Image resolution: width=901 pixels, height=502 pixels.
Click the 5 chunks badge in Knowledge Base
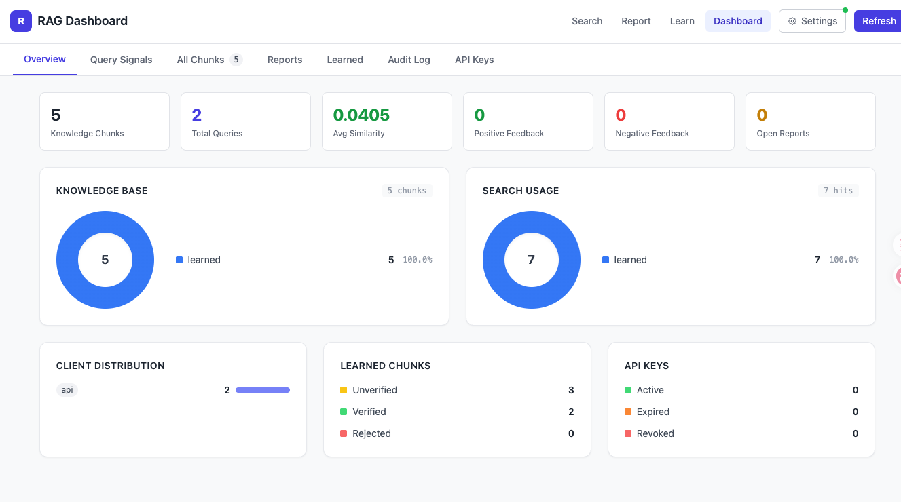406,191
